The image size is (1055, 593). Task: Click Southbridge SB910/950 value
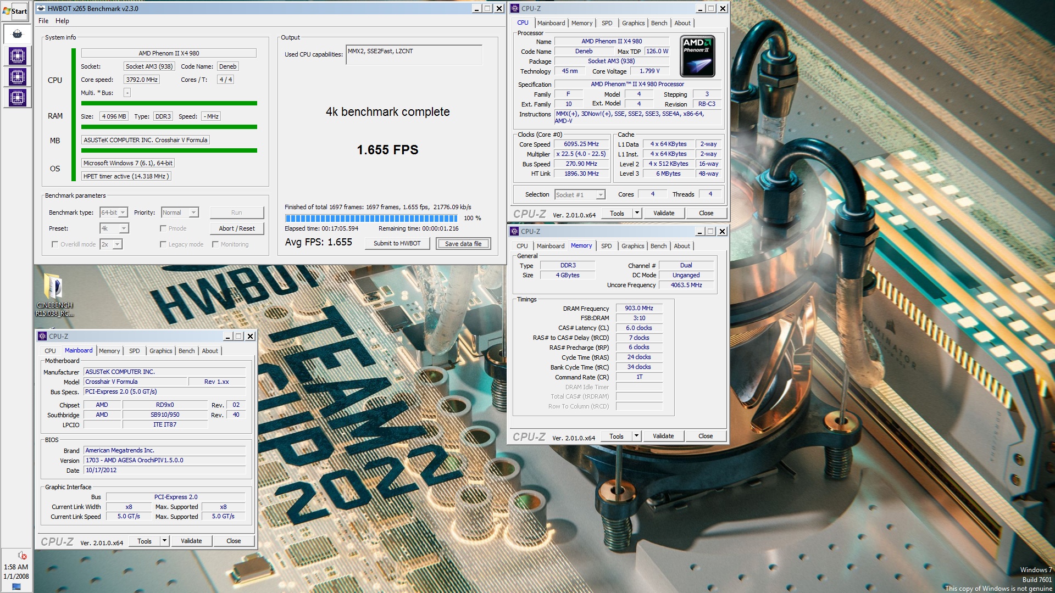[x=165, y=415]
